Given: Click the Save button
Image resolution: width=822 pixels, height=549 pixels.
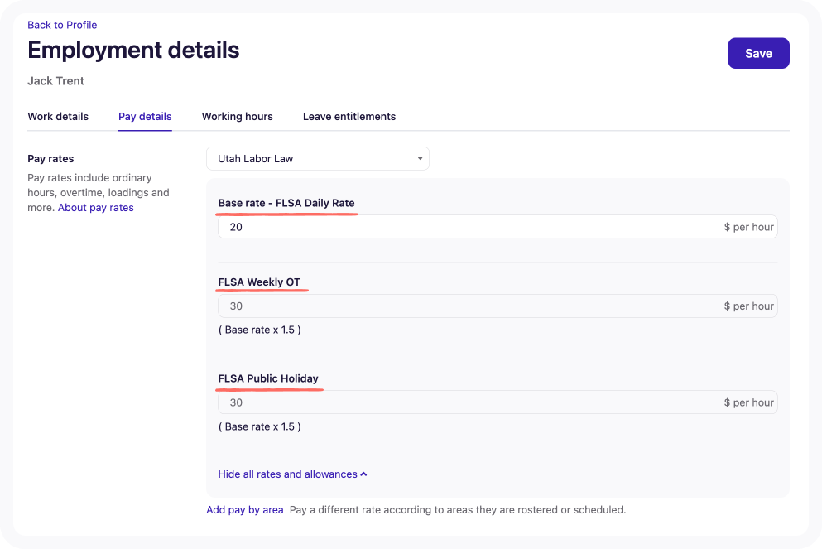Looking at the screenshot, I should tap(757, 52).
